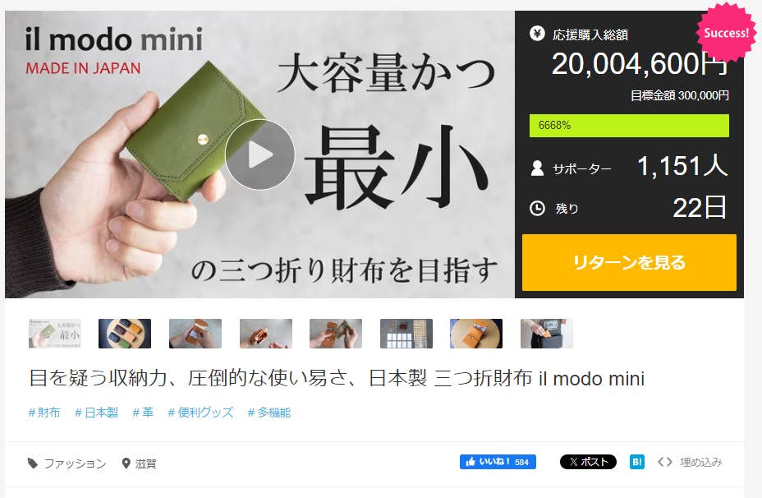Click the green 6668% progress bar
Viewport: 762px width, 498px height.
[x=629, y=126]
